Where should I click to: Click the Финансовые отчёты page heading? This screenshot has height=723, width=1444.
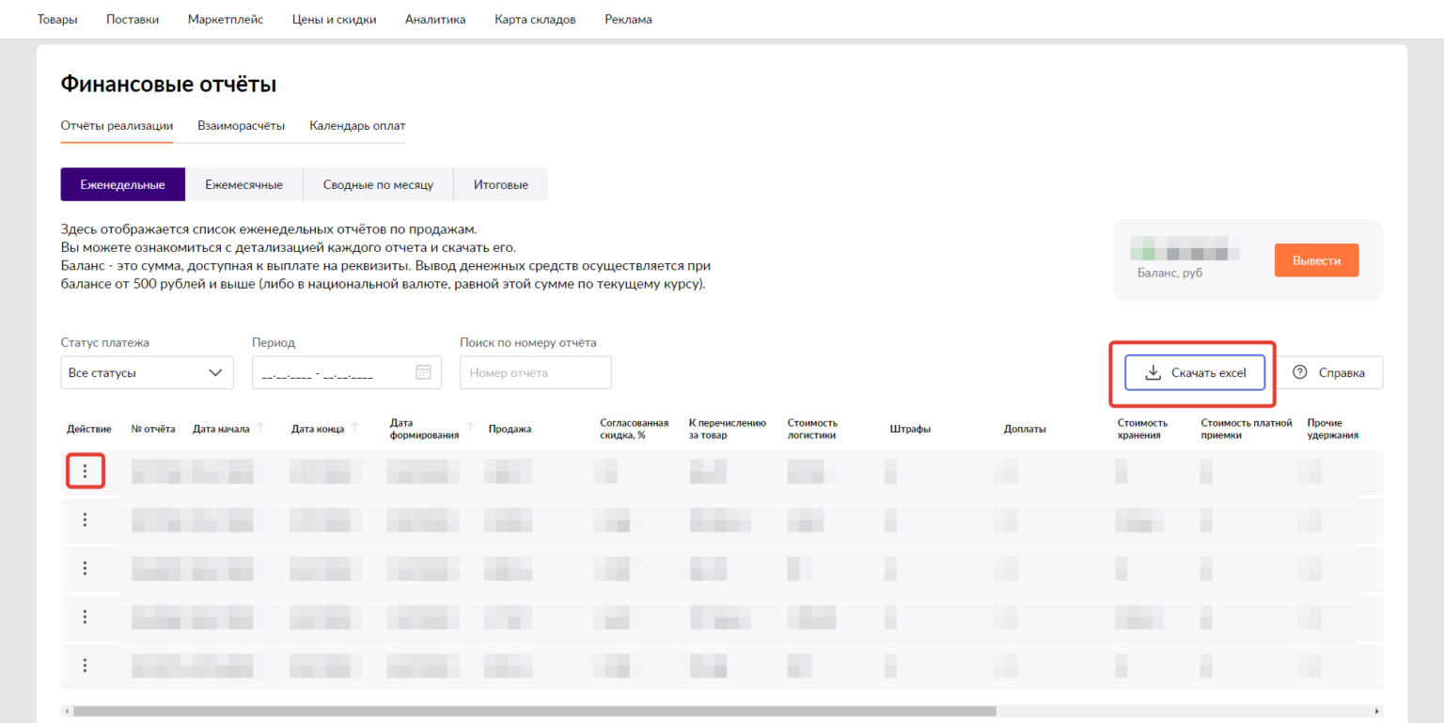click(x=168, y=85)
